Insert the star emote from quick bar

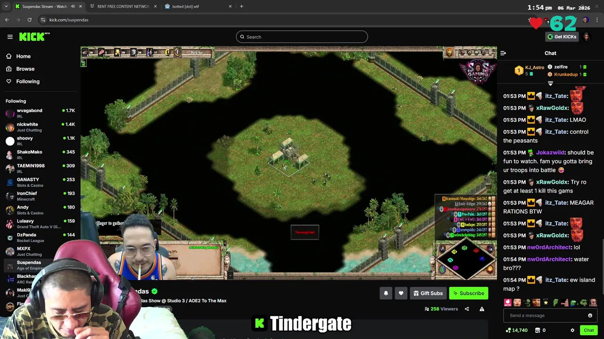pyautogui.click(x=545, y=303)
